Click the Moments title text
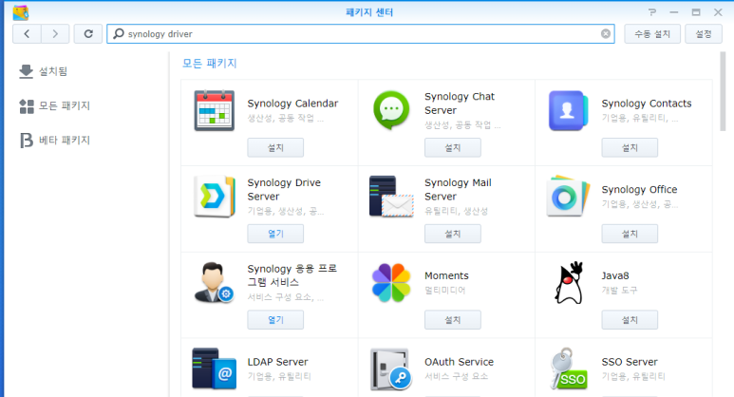734x397 pixels. [446, 275]
